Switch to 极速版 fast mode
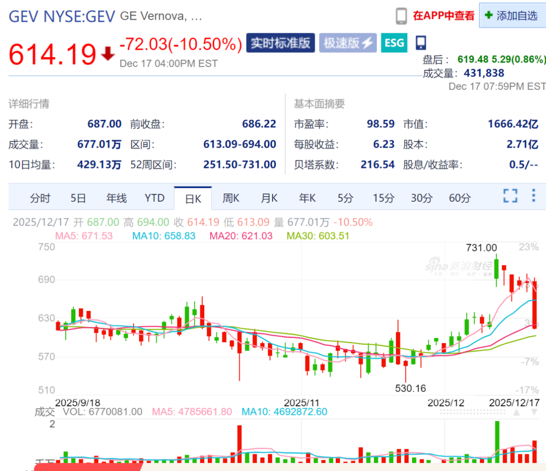The width and height of the screenshot is (546, 471). pyautogui.click(x=348, y=43)
